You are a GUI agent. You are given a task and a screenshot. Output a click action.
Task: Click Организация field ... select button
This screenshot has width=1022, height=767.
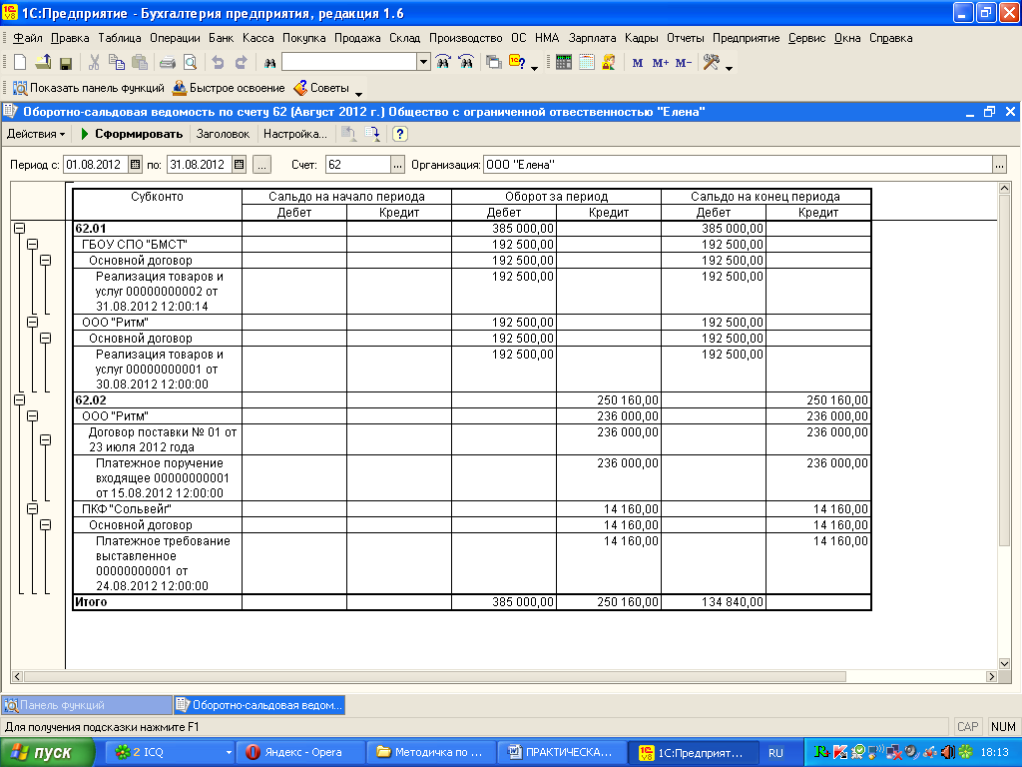tap(999, 165)
